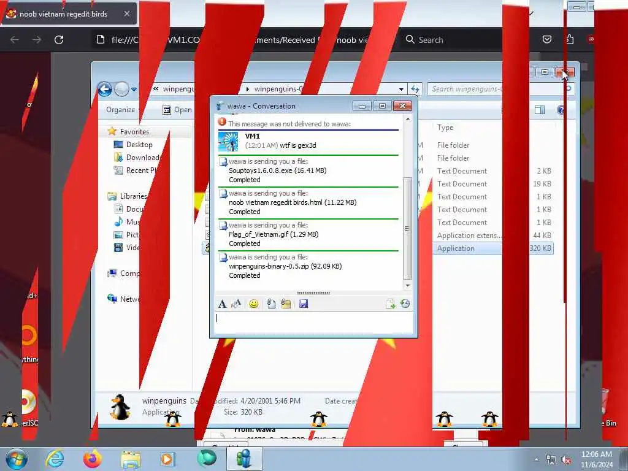Viewport: 628px width, 471px height.
Task: Click the scroll down arrow in conversation
Action: [x=408, y=286]
